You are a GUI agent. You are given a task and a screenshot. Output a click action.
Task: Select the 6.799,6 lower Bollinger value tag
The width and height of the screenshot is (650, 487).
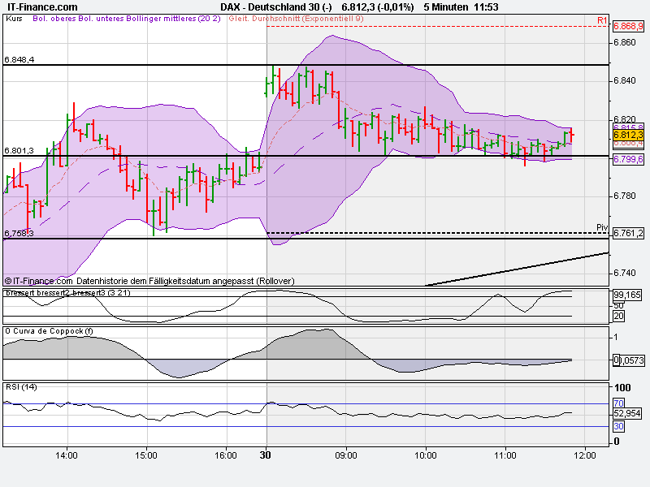click(628, 159)
